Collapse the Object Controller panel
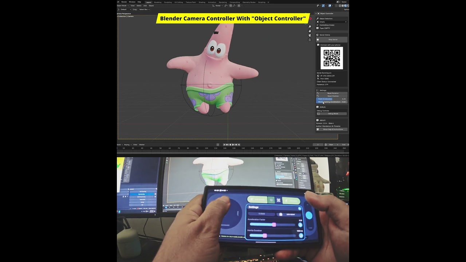The image size is (466, 262). (x=316, y=13)
